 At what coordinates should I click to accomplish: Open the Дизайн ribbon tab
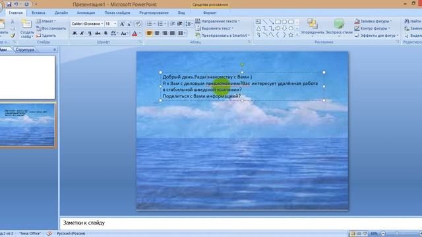pyautogui.click(x=61, y=13)
